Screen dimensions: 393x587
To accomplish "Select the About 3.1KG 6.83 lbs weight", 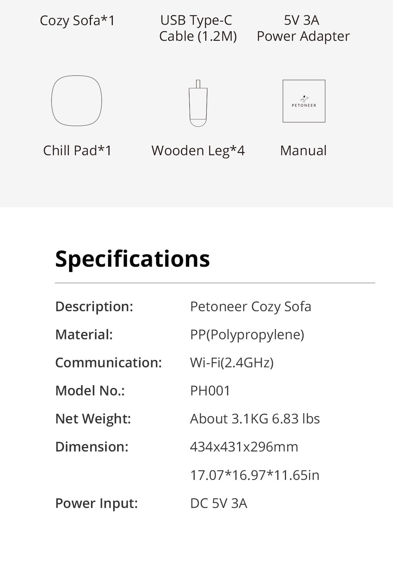I will click(x=255, y=419).
